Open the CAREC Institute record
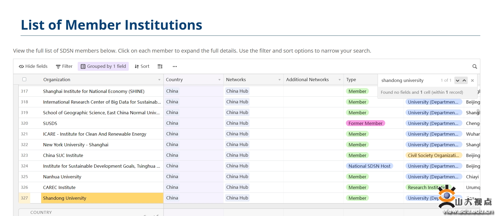This screenshot has height=216, width=495. [59, 187]
